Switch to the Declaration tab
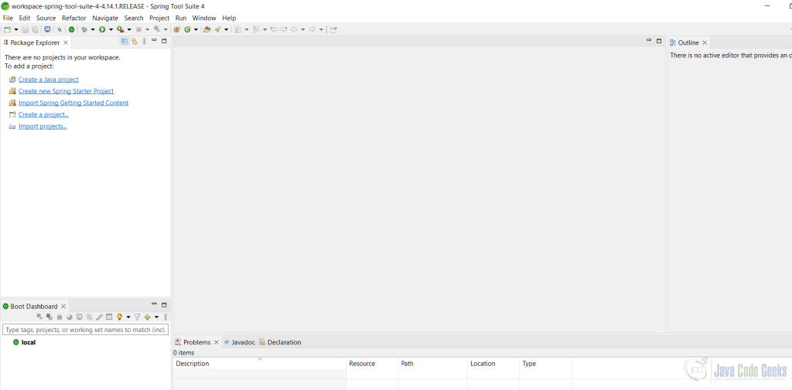The height and width of the screenshot is (390, 792). (x=280, y=342)
